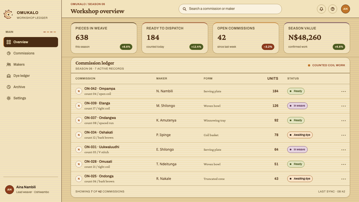Open the help question mark icon
The width and height of the screenshot is (359, 202).
[333, 9]
